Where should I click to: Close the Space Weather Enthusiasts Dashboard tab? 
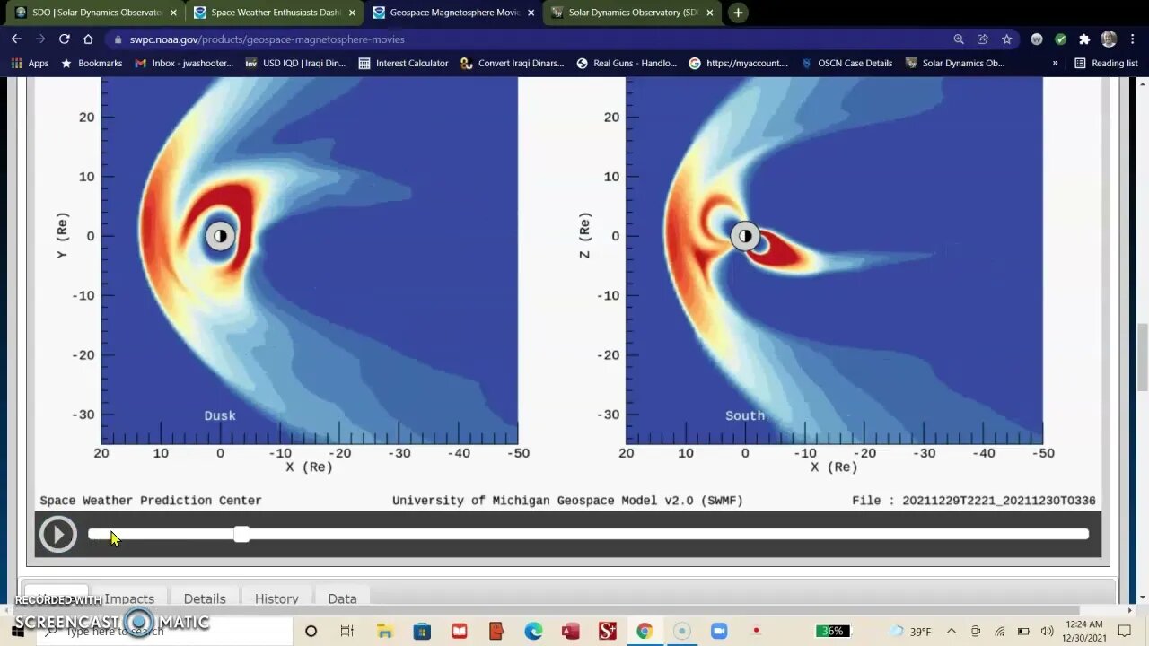[x=352, y=13]
